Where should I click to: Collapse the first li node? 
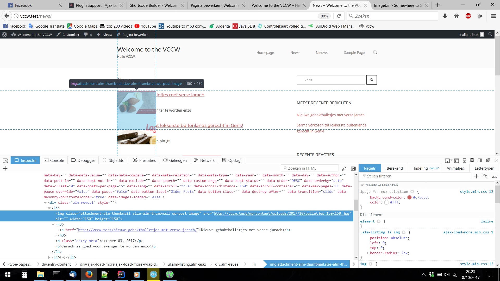click(49, 208)
